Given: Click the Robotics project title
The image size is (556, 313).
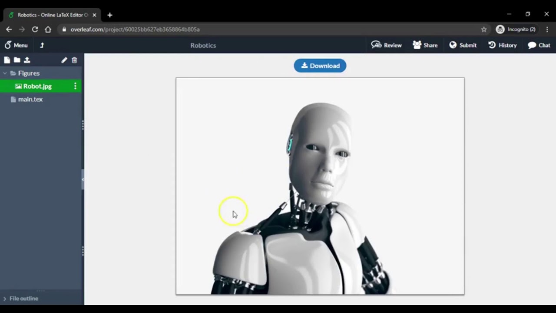Looking at the screenshot, I should [x=203, y=45].
